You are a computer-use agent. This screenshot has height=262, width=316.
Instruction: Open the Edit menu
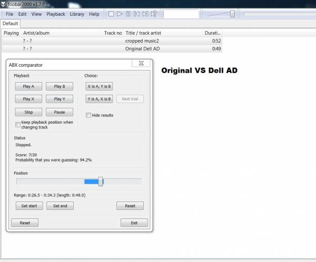click(x=22, y=14)
